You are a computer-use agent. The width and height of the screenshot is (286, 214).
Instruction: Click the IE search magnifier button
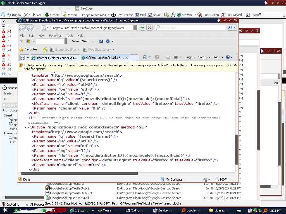point(230,28)
